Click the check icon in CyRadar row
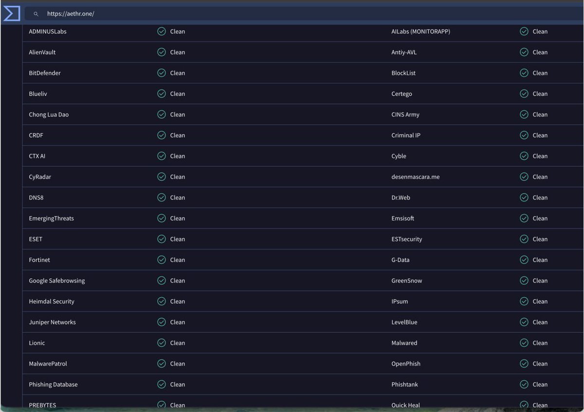Image resolution: width=584 pixels, height=412 pixels. [162, 177]
